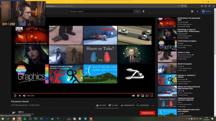Open sidebar video DOOM Eternal: The Heavy Metal Choir
Image resolution: width=216 pixels, height=121 pixels.
(x=189, y=19)
